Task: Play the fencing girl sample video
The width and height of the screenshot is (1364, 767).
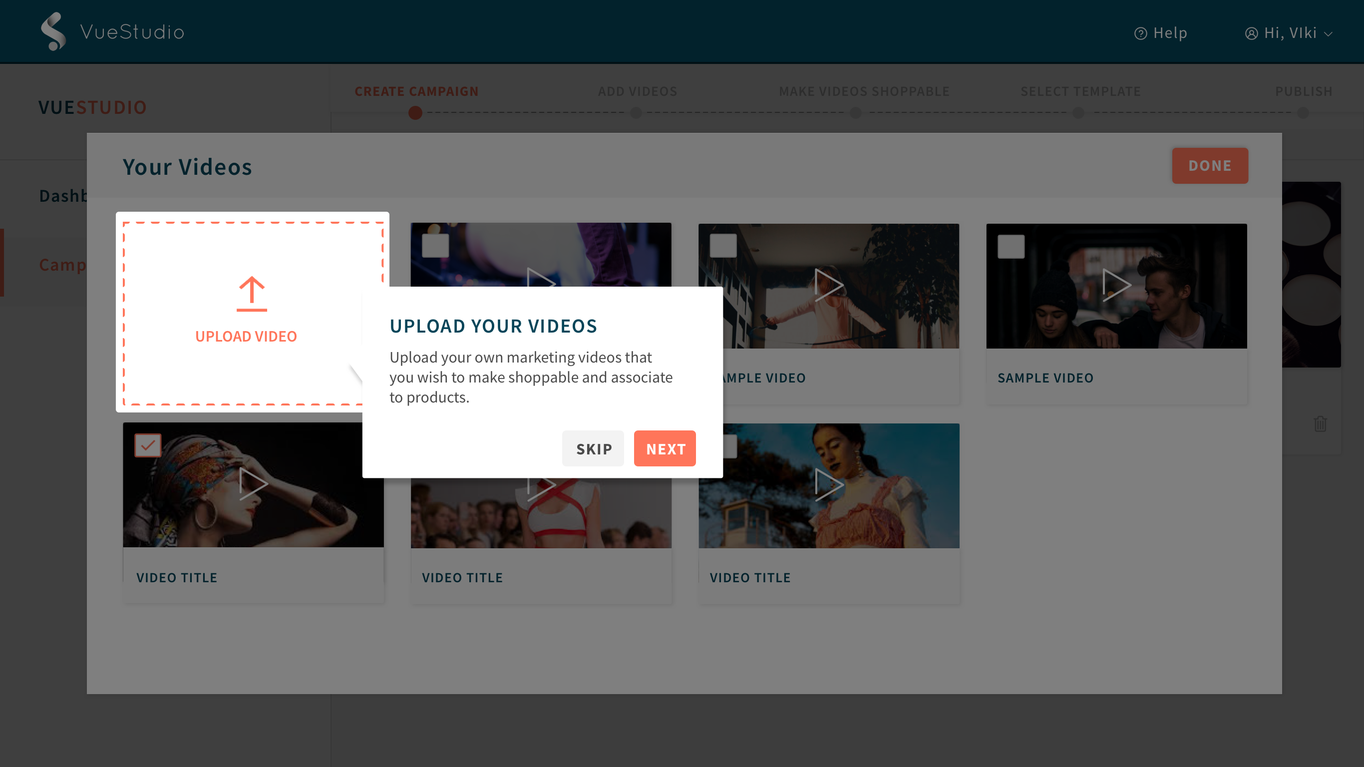Action: pyautogui.click(x=828, y=285)
